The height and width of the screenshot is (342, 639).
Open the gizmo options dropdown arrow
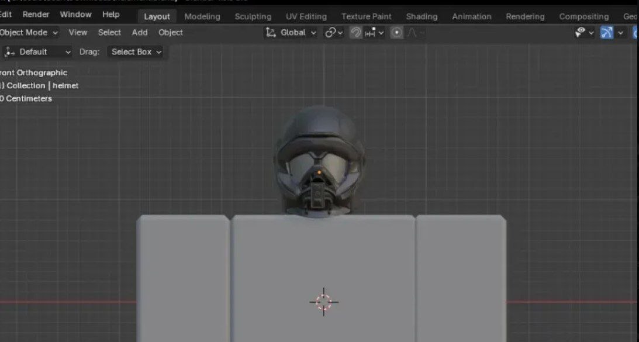pos(620,33)
